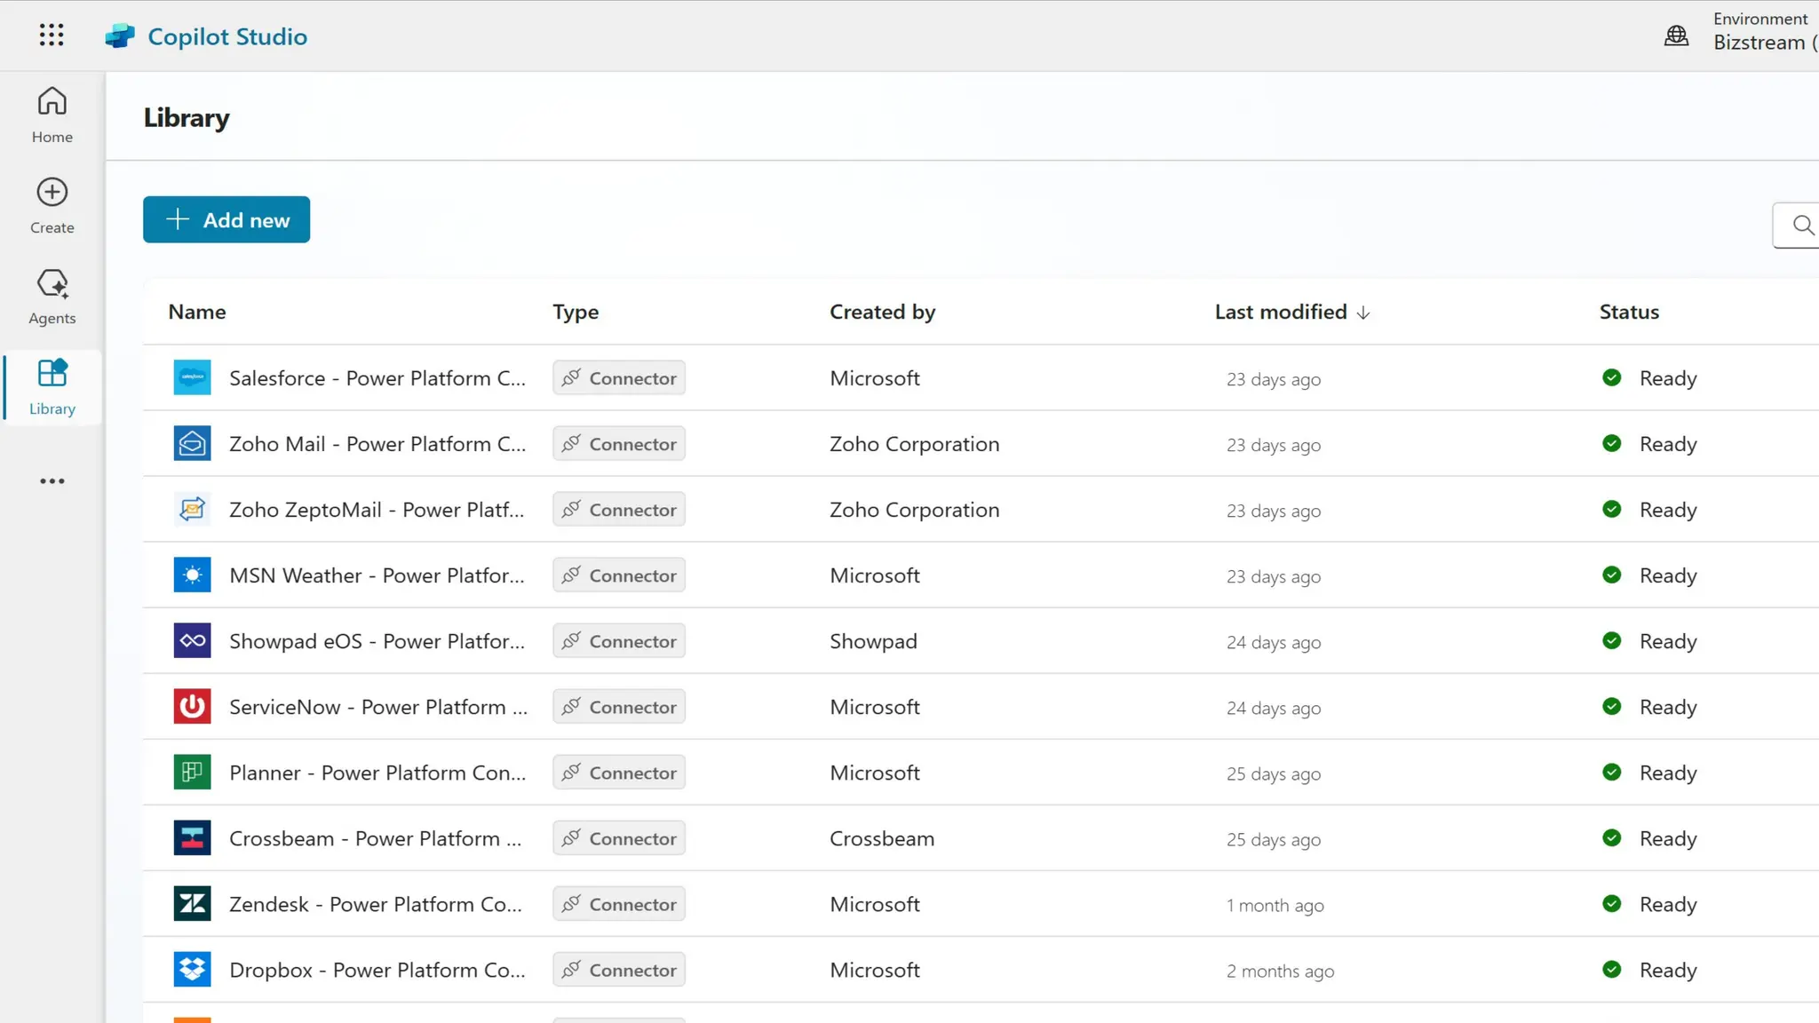Image resolution: width=1819 pixels, height=1023 pixels.
Task: Click the Add new button
Action: click(x=226, y=219)
